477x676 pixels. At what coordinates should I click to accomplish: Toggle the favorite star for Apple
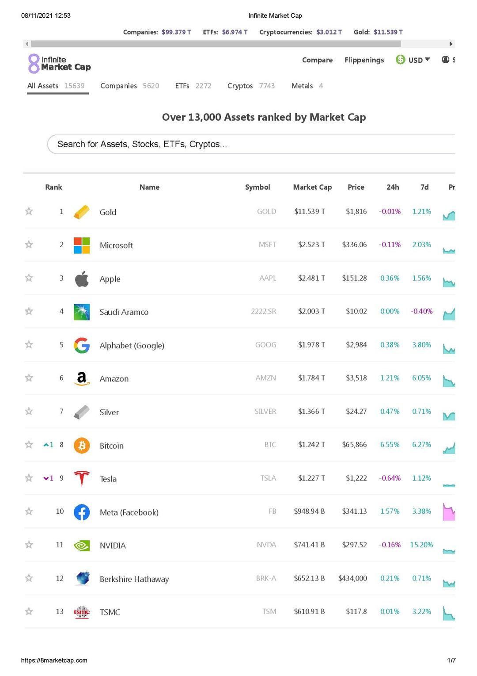tap(29, 278)
